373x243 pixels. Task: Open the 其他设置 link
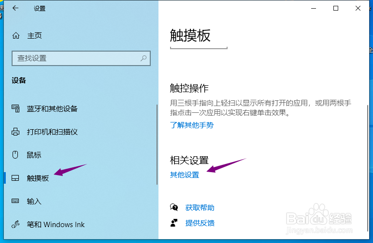point(185,175)
